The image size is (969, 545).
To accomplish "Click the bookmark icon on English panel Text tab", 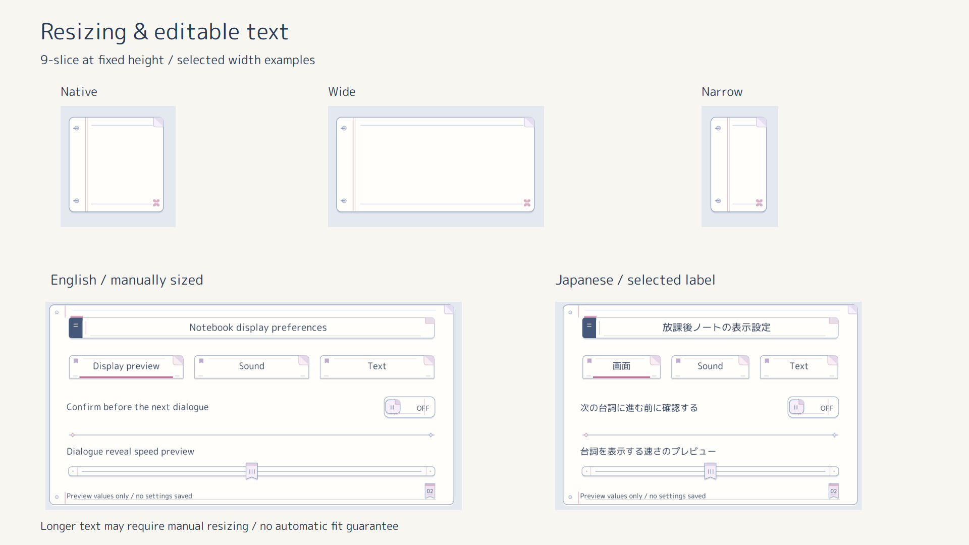I will tap(327, 361).
